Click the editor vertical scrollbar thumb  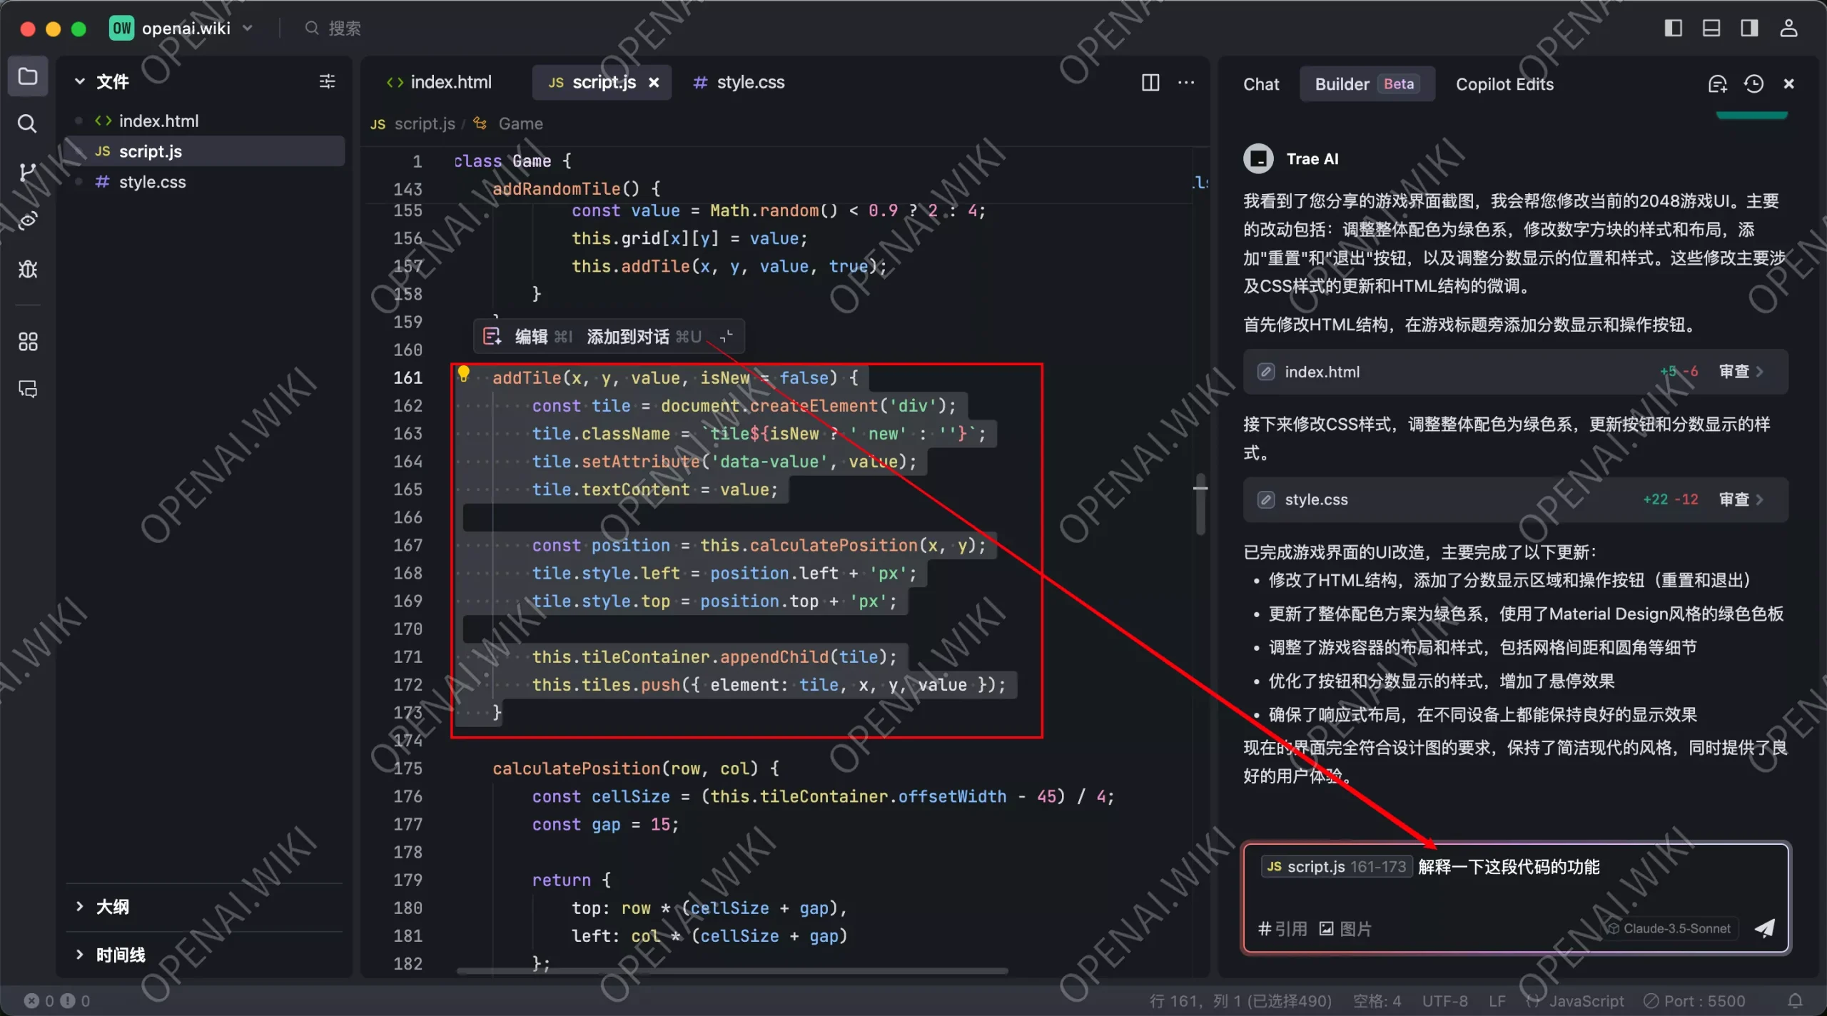[x=1200, y=504]
